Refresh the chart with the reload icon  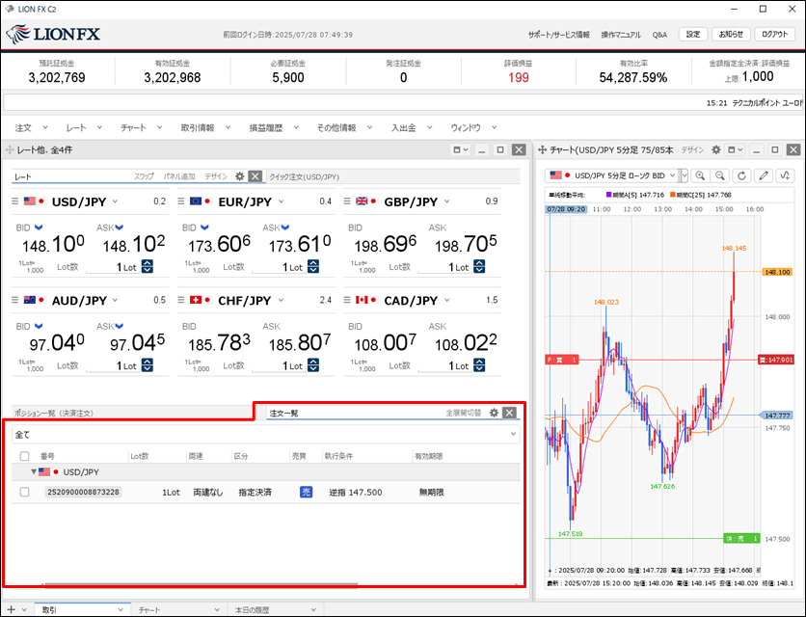click(740, 175)
